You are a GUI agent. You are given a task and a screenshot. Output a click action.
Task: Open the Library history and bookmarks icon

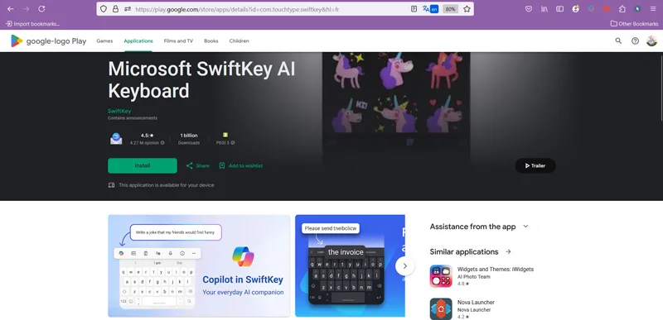pyautogui.click(x=544, y=9)
